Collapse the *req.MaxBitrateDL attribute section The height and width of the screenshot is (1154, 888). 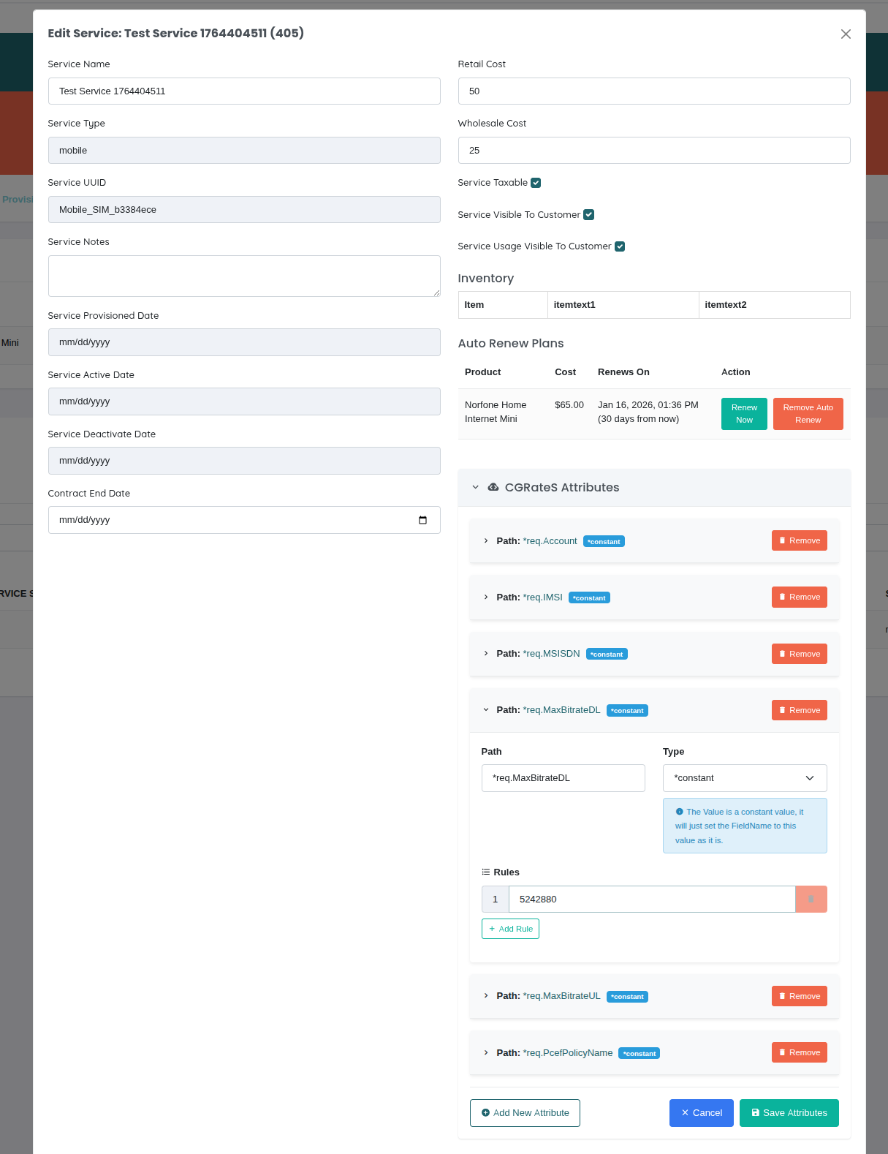point(486,710)
